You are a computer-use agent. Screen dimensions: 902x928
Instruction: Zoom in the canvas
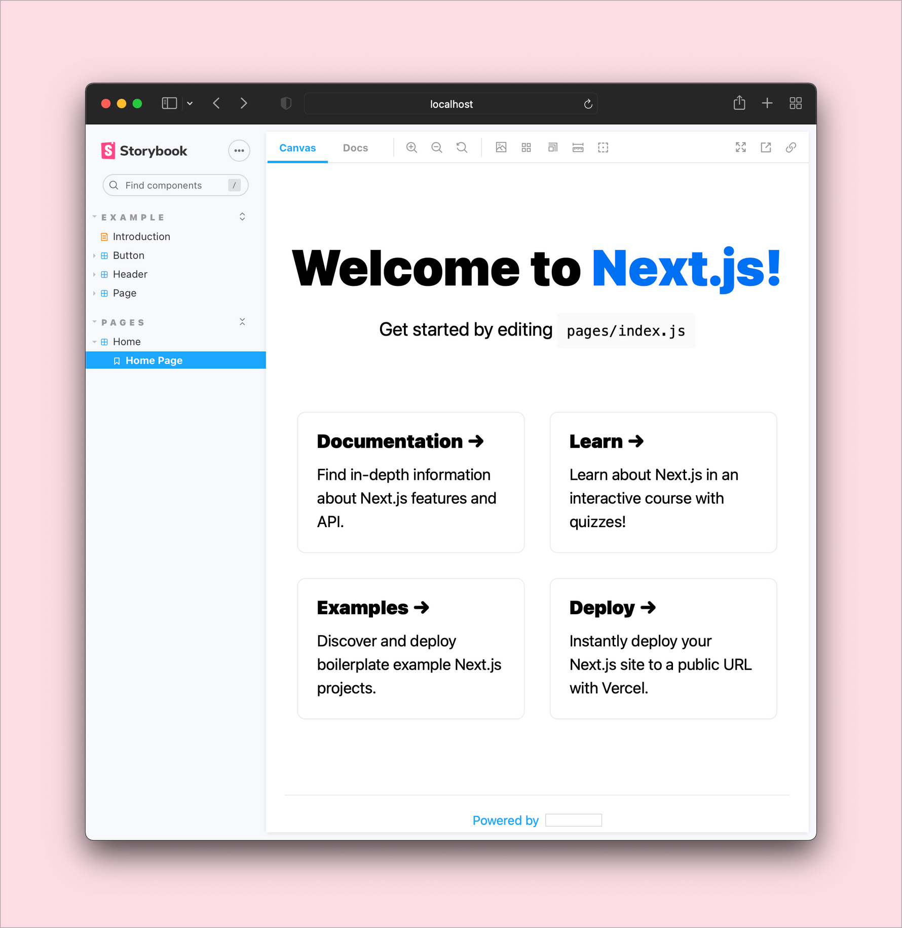tap(411, 147)
